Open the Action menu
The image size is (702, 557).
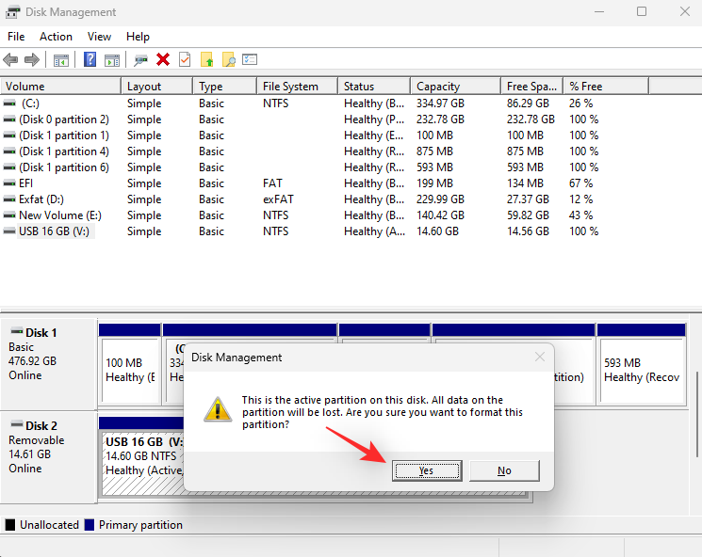pyautogui.click(x=56, y=37)
